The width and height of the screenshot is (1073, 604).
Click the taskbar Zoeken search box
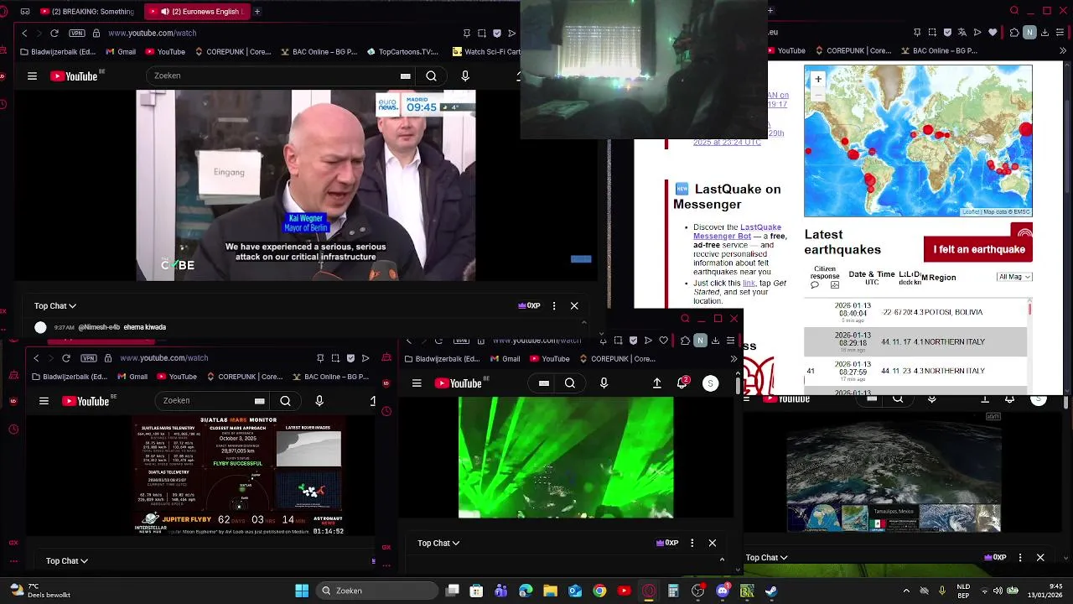tap(377, 591)
